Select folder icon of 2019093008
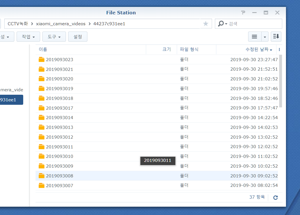The width and height of the screenshot is (300, 215). tap(41, 176)
